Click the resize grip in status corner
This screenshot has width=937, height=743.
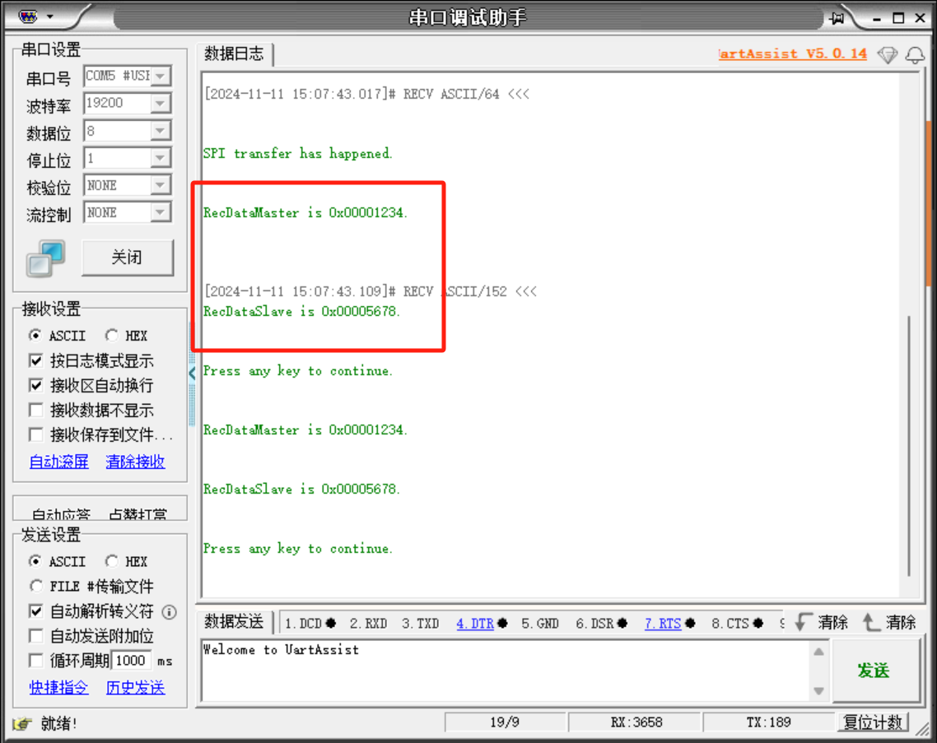pos(923,729)
